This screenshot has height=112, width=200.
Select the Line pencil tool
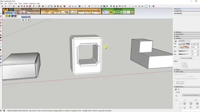[6, 6]
